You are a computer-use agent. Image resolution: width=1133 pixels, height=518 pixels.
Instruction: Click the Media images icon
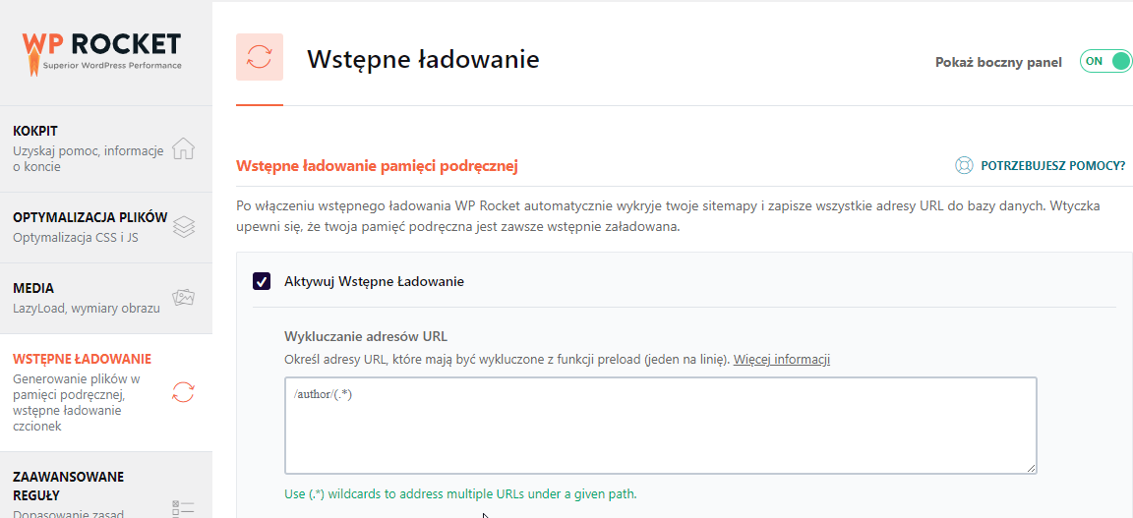184,298
